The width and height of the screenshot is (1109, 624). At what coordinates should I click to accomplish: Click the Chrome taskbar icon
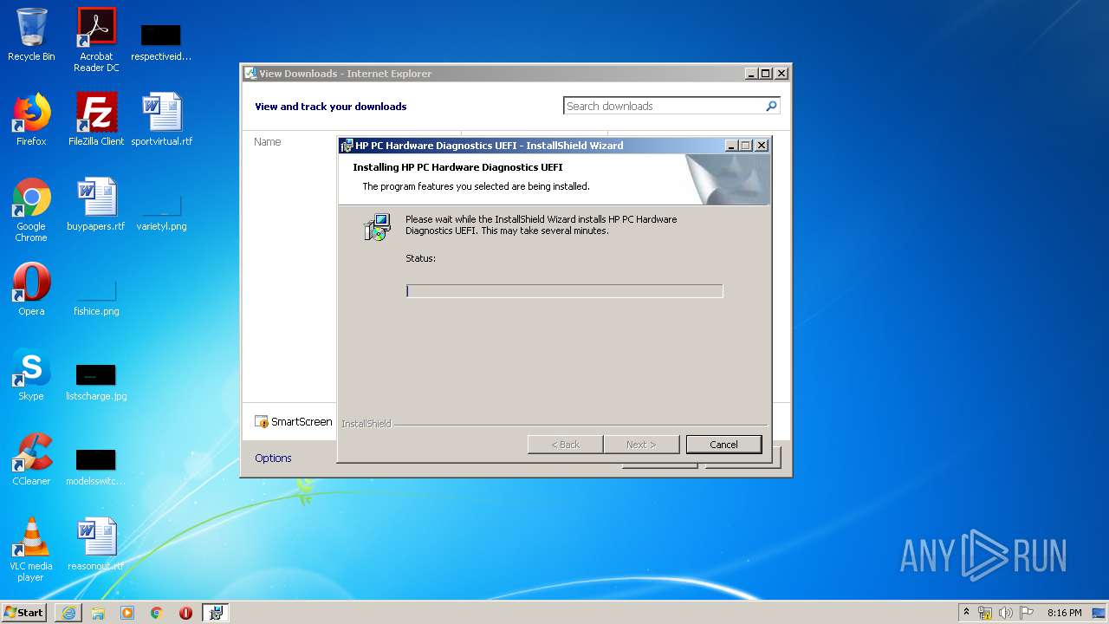point(157,613)
